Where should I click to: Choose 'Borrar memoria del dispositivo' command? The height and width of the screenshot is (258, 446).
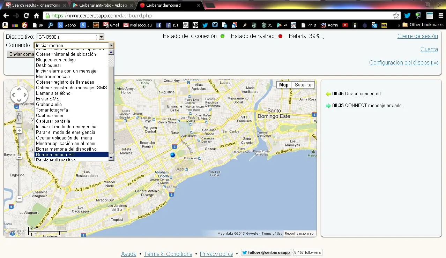(x=72, y=149)
